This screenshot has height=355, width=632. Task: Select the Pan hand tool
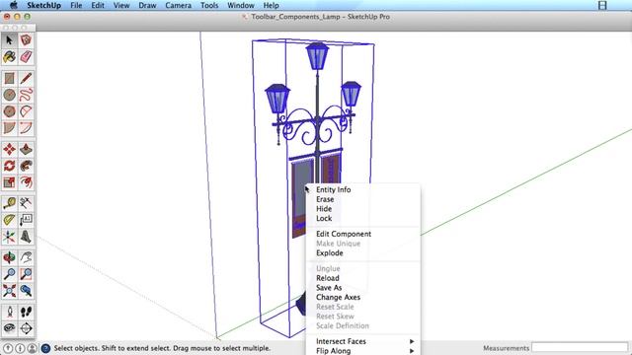point(27,257)
